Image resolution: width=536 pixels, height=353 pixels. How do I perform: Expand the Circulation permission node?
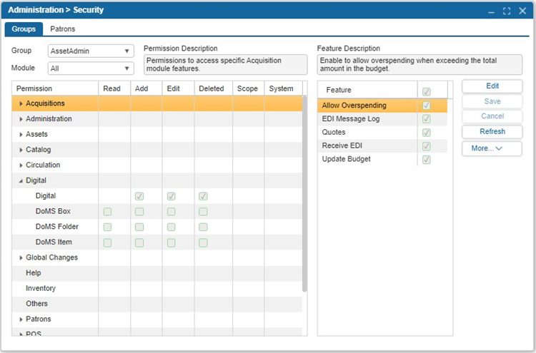click(x=21, y=165)
